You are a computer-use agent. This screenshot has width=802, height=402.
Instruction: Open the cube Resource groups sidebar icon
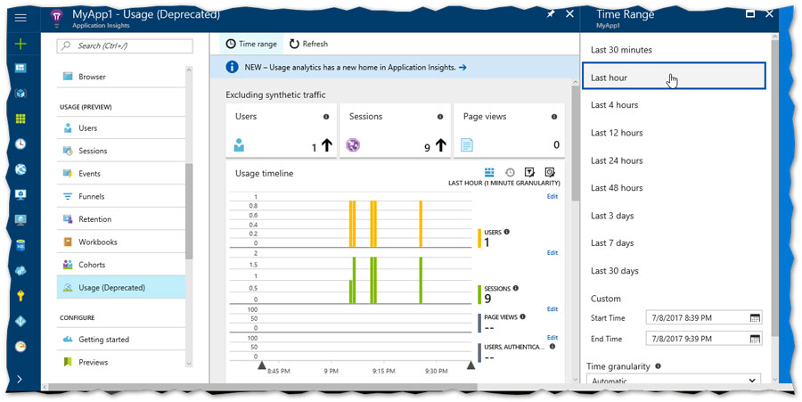tap(20, 94)
